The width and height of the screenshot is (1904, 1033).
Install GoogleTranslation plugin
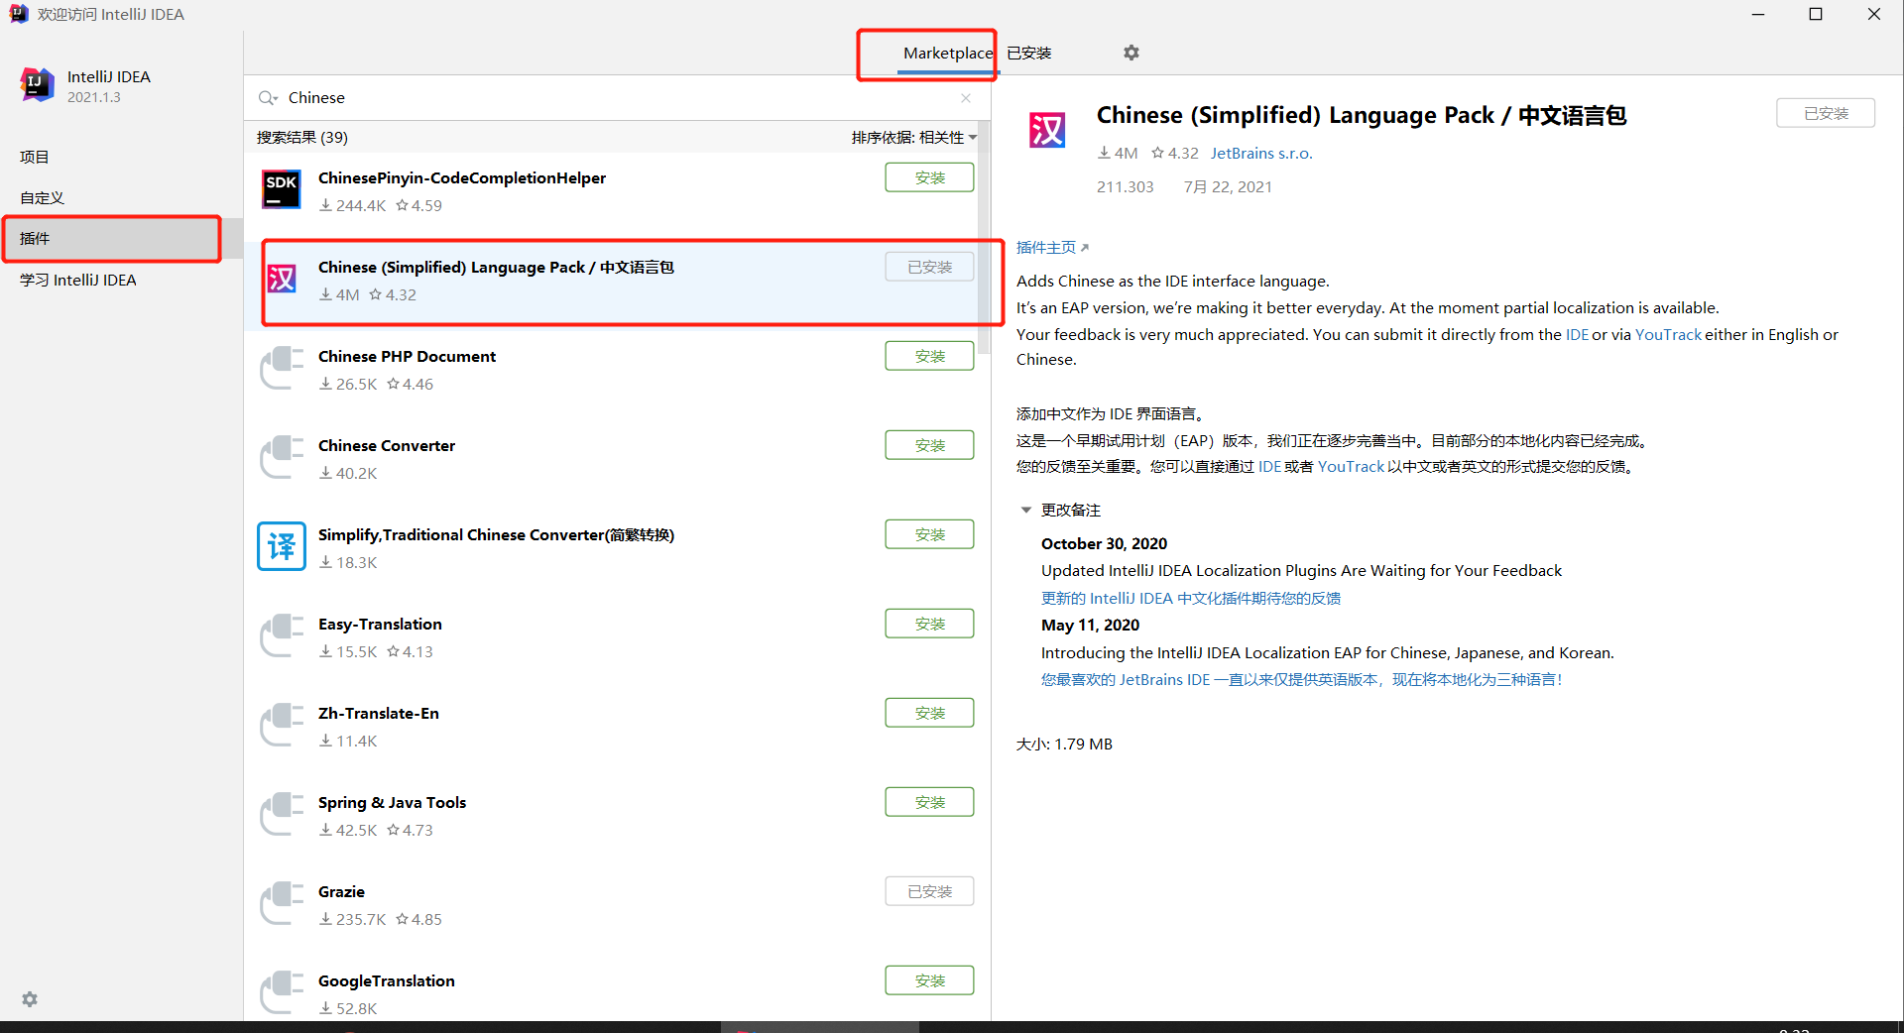(929, 980)
